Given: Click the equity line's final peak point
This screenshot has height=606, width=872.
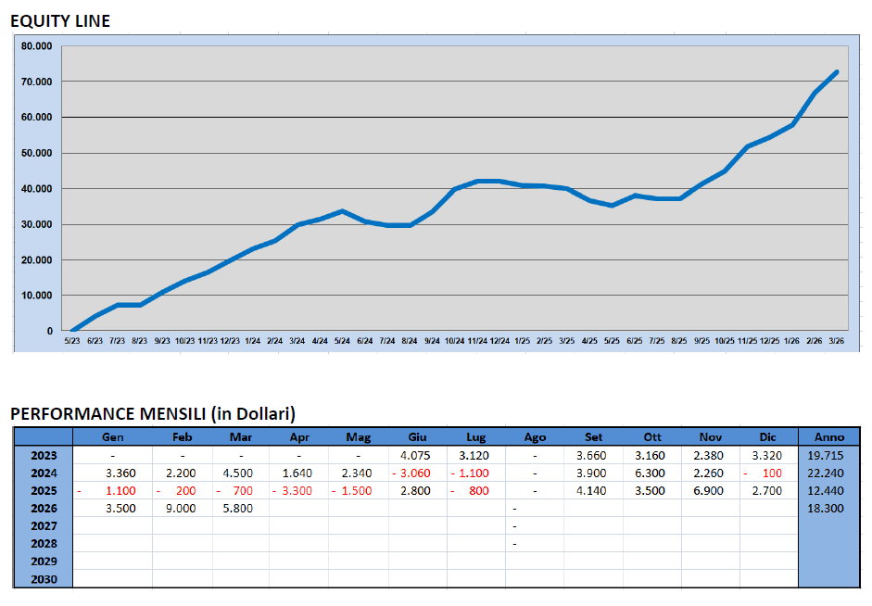Looking at the screenshot, I should coord(837,72).
